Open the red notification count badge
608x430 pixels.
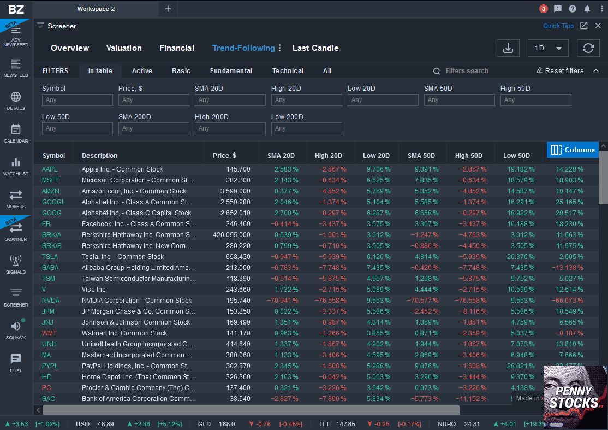click(x=543, y=9)
